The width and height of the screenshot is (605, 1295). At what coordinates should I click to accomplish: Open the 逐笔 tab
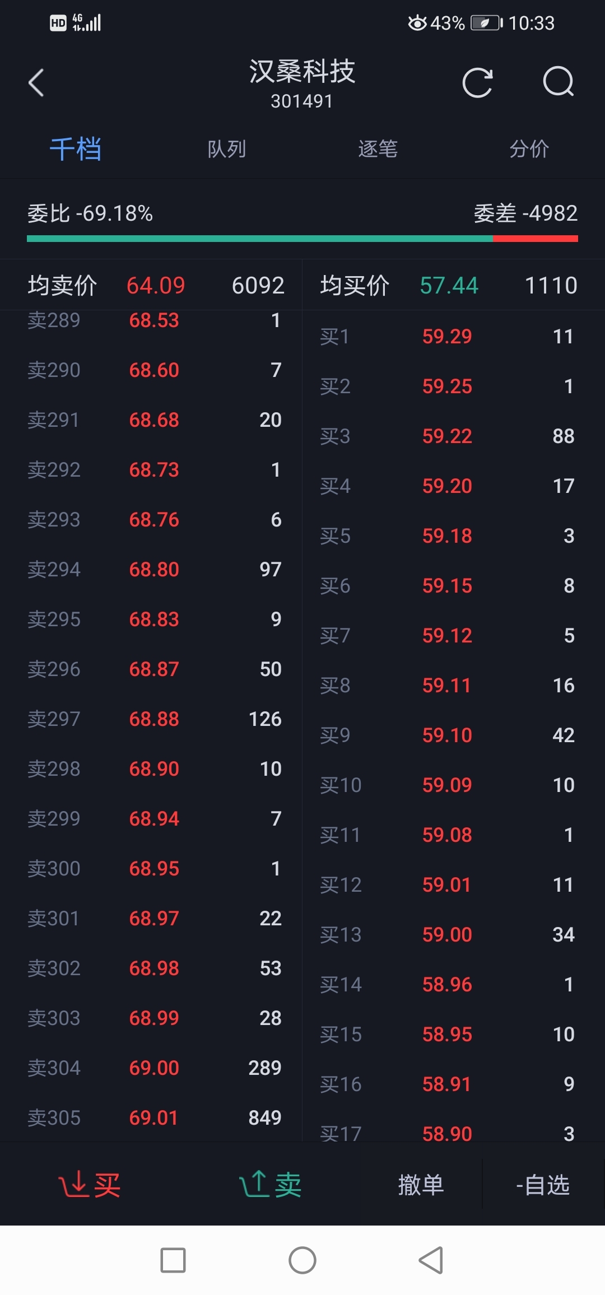(378, 149)
